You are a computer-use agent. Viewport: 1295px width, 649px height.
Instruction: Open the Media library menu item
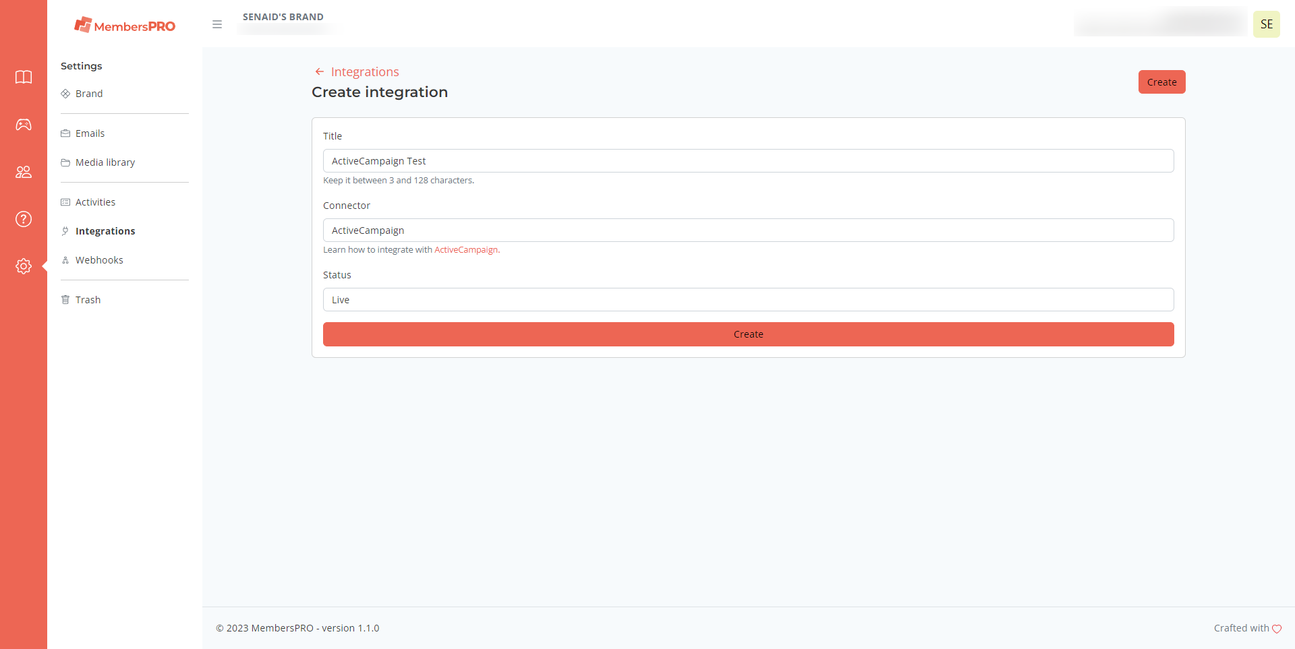point(105,162)
